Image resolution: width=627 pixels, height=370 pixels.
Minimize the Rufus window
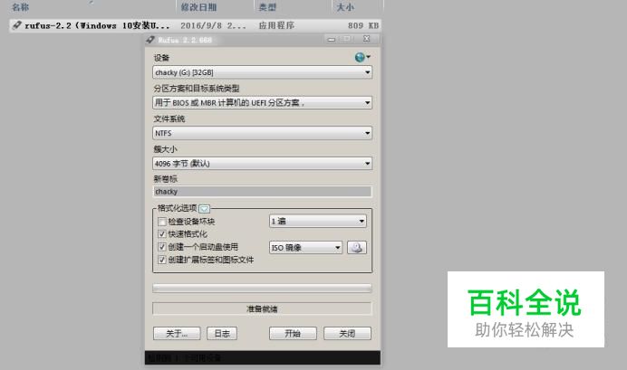(x=332, y=39)
